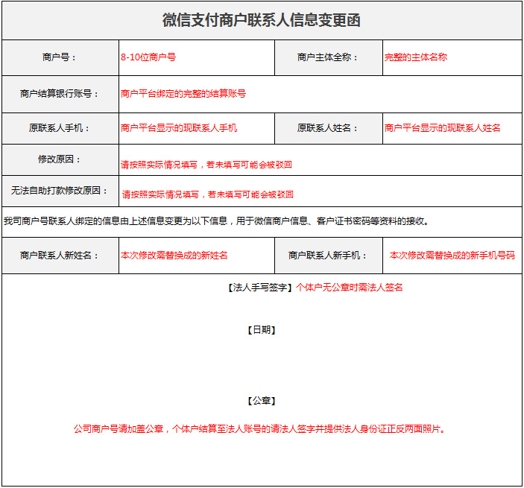Click the 无法自助打款修改原因： label
The height and width of the screenshot is (488, 524).
coord(60,191)
